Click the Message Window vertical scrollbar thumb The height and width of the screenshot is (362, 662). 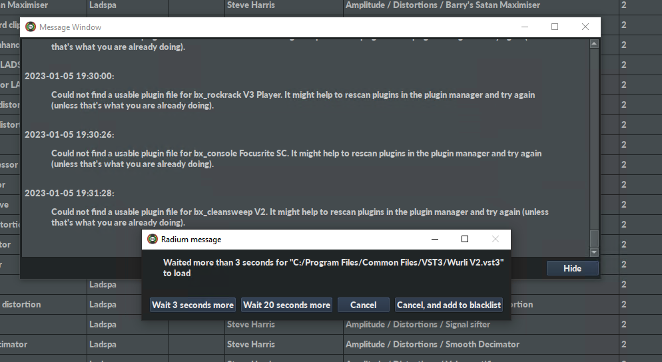pos(595,238)
